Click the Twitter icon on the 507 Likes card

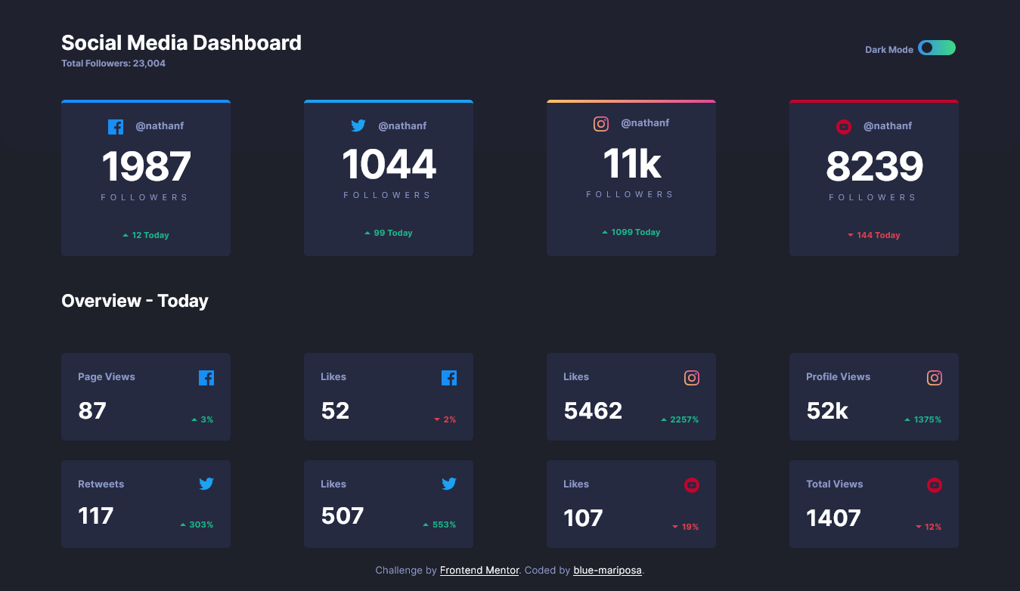[449, 484]
